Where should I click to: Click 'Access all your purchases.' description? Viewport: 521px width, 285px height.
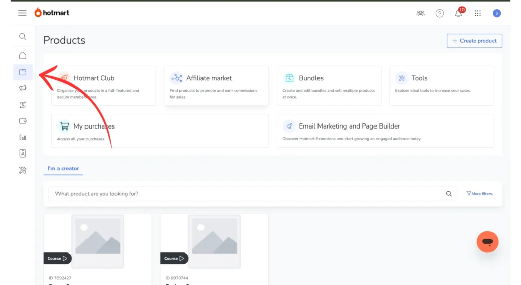point(81,139)
